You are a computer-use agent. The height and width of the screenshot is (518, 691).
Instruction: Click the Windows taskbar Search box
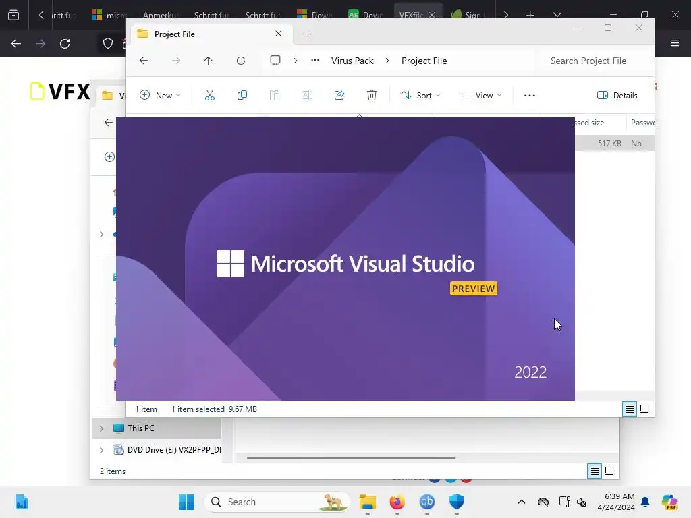tap(277, 502)
